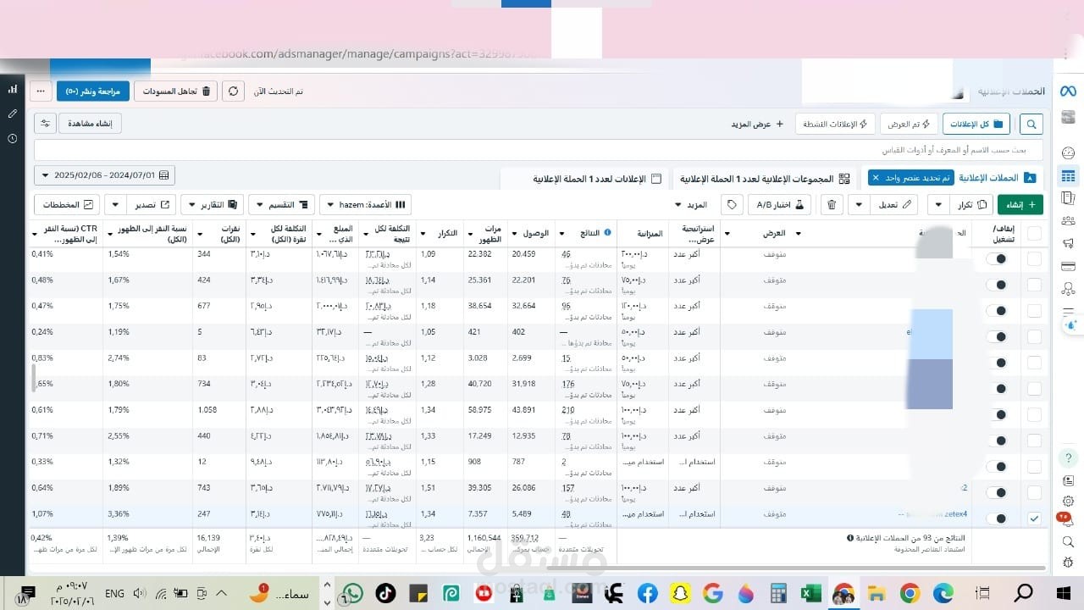1084x610 pixels.
Task: Click the search by name or ID field
Action: [x=538, y=150]
